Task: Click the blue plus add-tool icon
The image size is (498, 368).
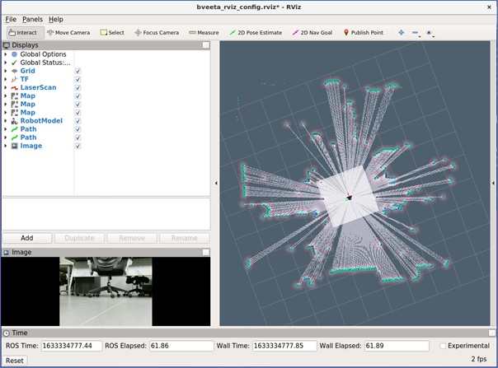Action: (x=402, y=33)
